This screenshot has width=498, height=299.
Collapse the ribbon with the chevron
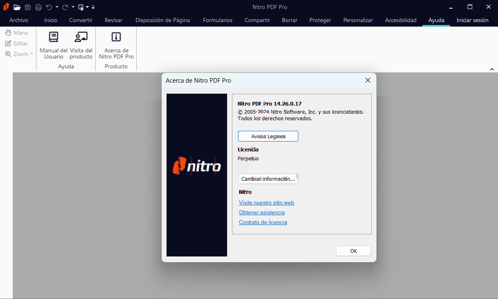pos(492,70)
